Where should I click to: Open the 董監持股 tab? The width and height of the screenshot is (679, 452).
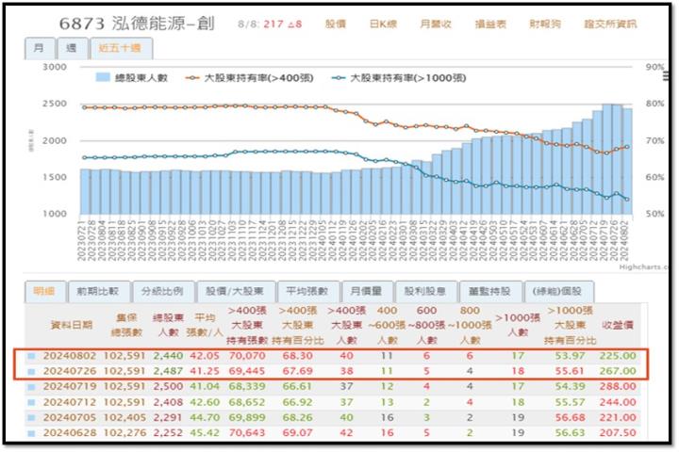(x=489, y=292)
